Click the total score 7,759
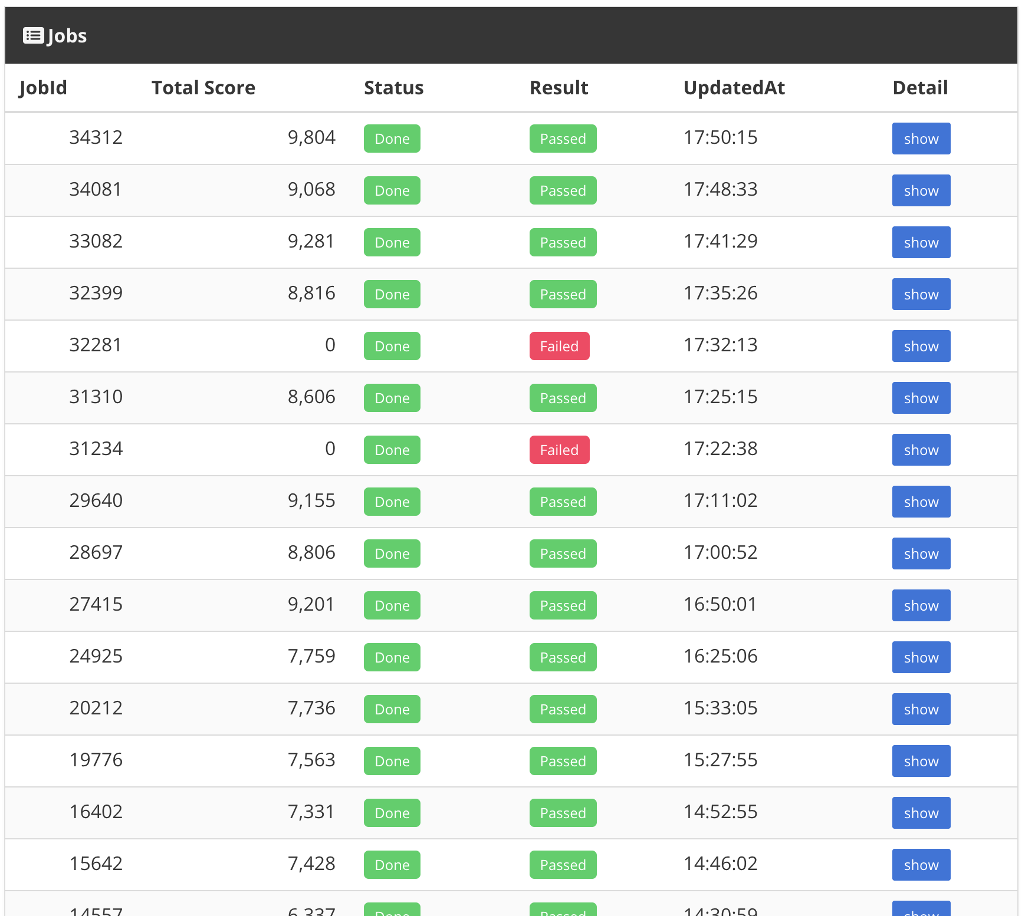The height and width of the screenshot is (916, 1025). click(x=311, y=656)
